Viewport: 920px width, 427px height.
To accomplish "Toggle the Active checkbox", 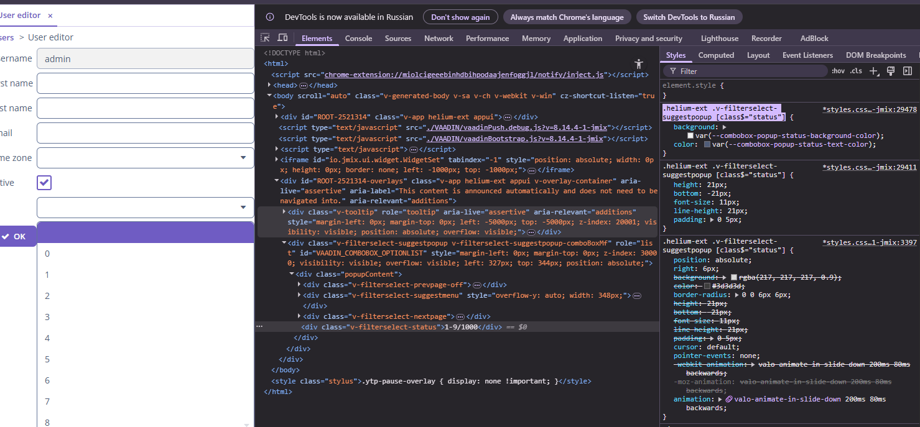I will coord(44,183).
